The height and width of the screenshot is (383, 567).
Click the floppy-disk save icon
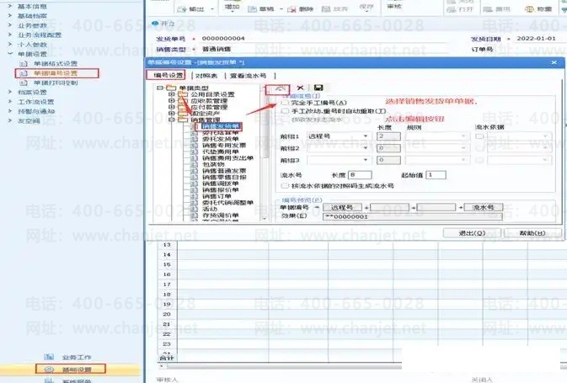click(318, 88)
